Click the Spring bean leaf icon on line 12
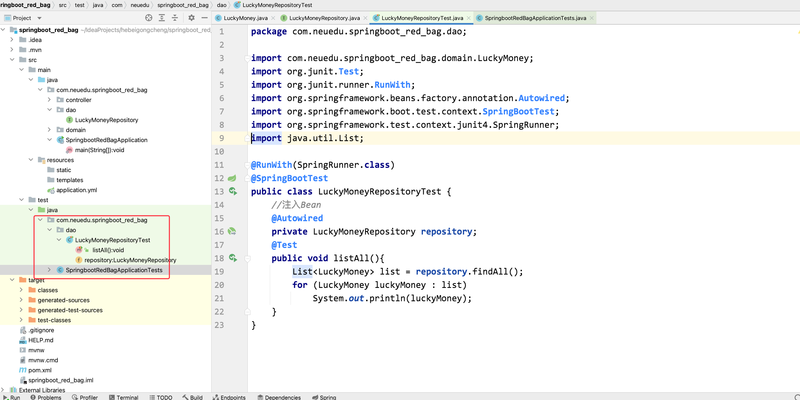 point(232,178)
